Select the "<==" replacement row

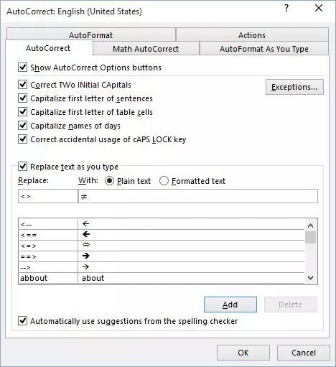coord(162,235)
